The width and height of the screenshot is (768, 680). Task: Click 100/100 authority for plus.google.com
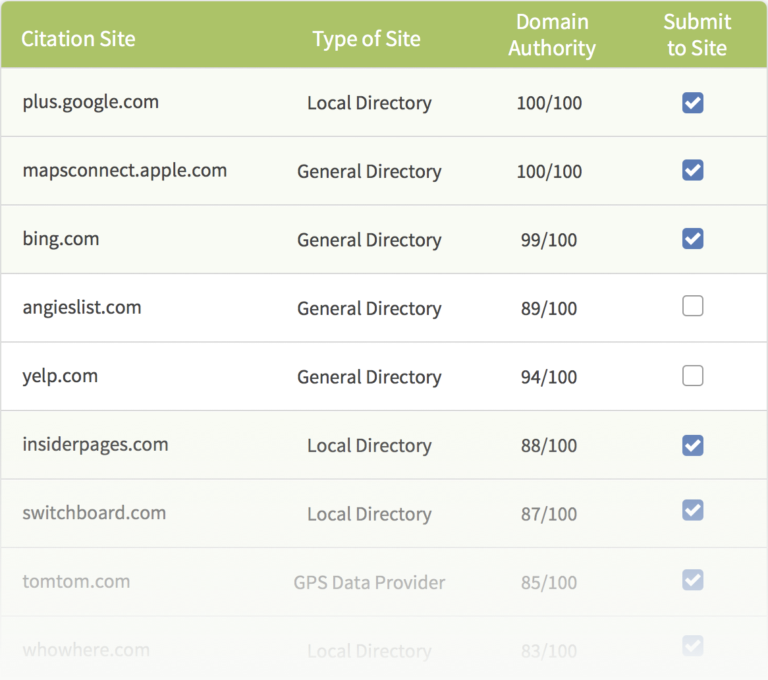549,103
